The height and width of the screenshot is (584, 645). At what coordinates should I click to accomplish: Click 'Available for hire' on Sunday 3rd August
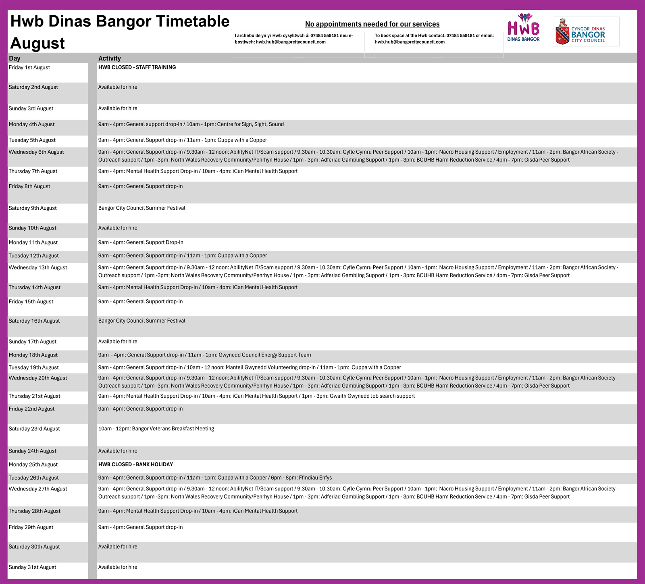(x=118, y=108)
